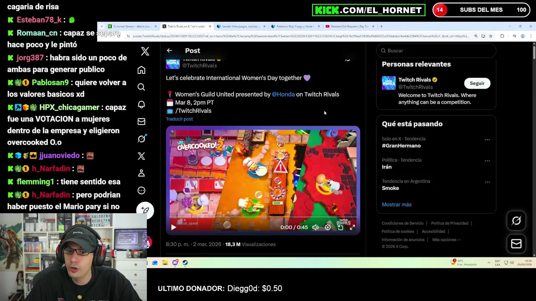Viewport: 536px width, 301px height.
Task: Open a new browser tab
Action: [381, 26]
